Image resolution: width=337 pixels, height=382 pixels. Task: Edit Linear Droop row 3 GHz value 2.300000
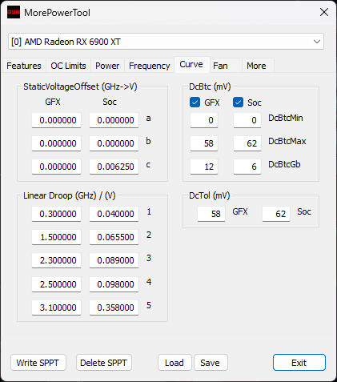(56, 260)
